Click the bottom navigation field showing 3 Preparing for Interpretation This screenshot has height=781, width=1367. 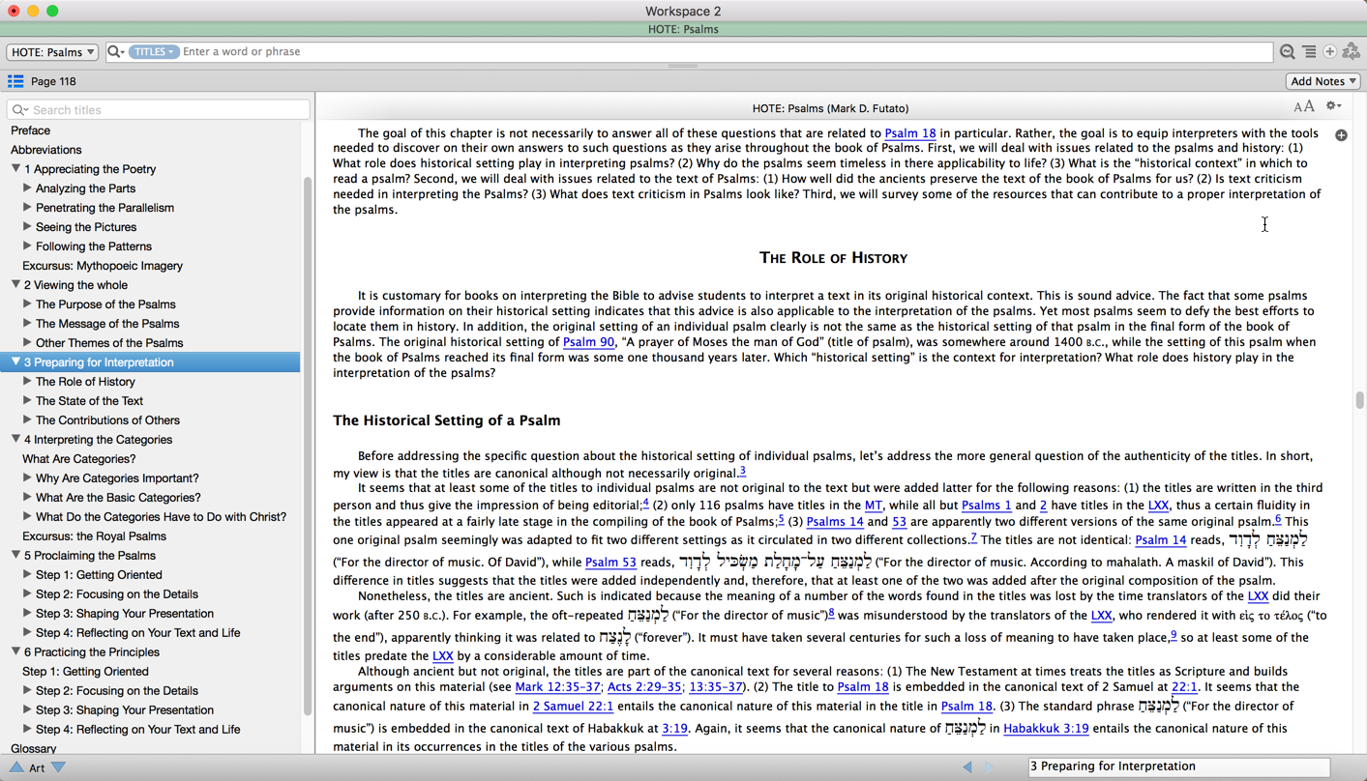1178,767
